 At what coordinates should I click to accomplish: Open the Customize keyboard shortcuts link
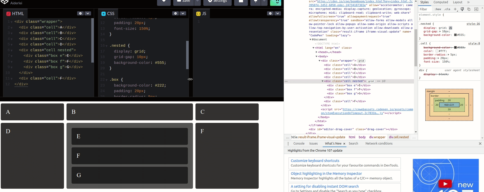(315, 161)
